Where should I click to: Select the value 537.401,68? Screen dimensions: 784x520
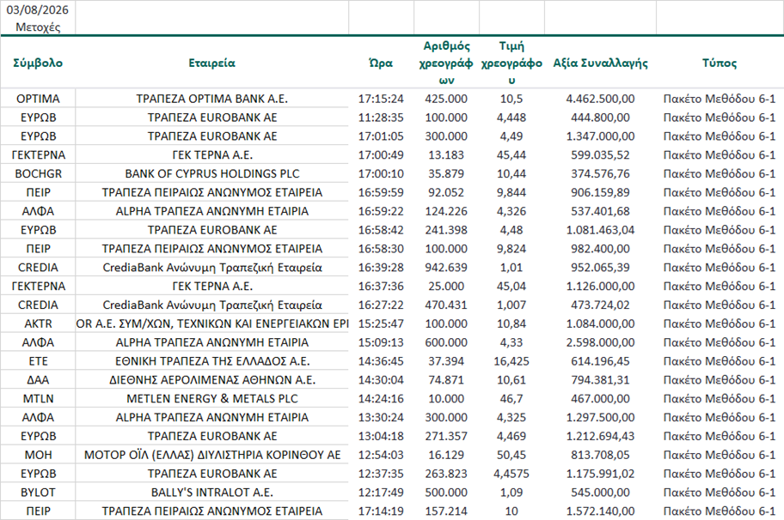click(x=601, y=211)
